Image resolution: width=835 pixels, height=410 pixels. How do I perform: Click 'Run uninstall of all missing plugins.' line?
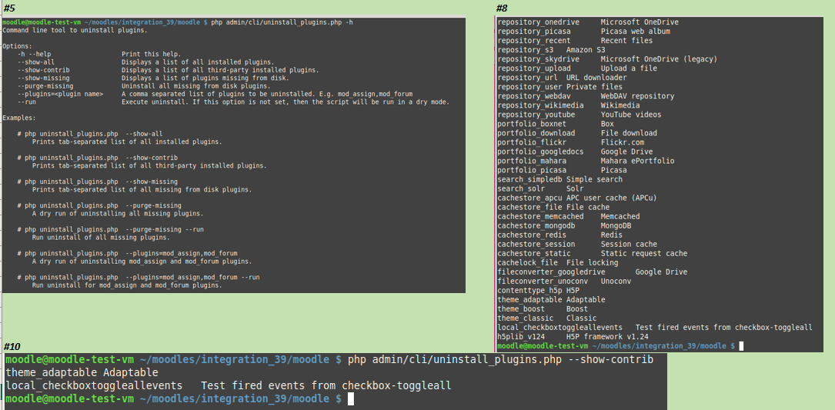(x=101, y=238)
